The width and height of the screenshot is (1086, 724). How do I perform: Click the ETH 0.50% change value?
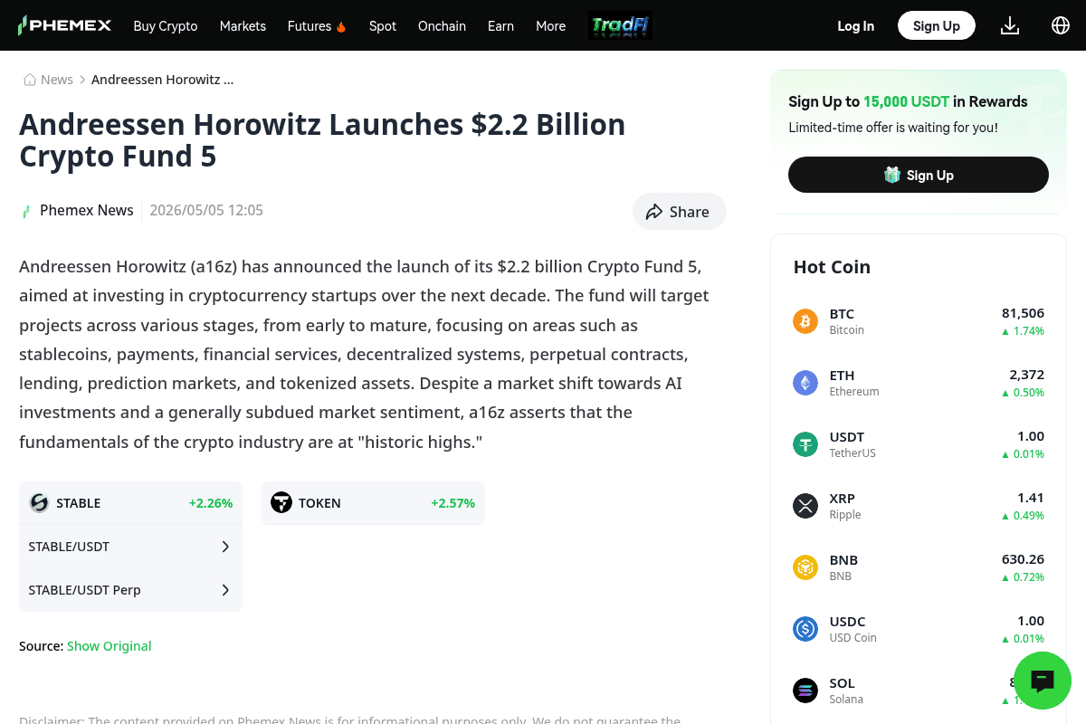pos(1023,393)
